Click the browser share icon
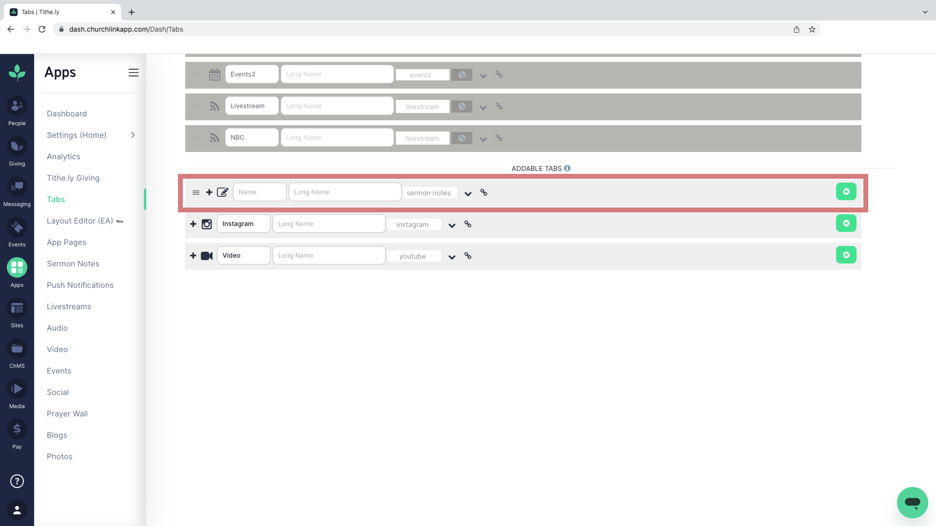936x526 pixels. (x=797, y=29)
